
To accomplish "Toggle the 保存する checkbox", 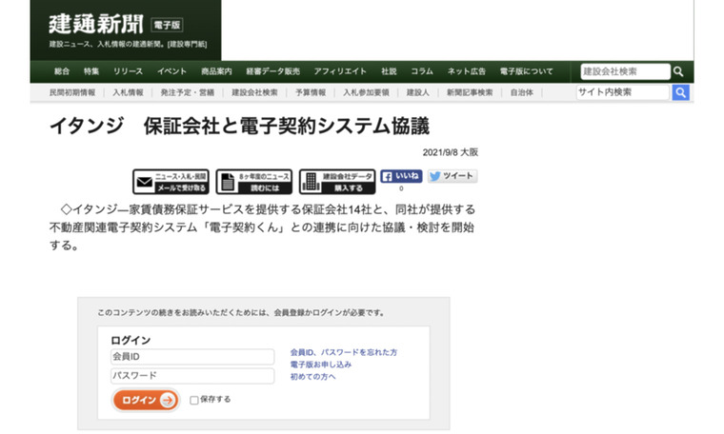I will tap(194, 400).
